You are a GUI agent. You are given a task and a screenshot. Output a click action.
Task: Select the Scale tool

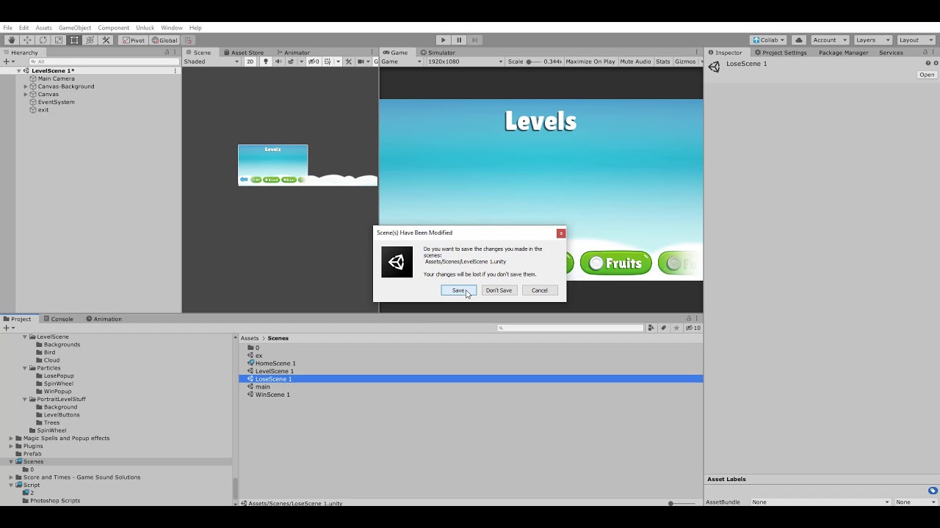click(59, 40)
